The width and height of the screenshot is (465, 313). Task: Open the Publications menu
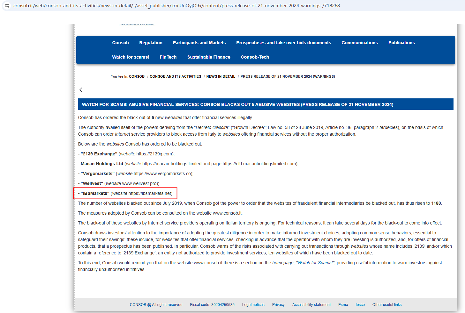[x=401, y=43]
